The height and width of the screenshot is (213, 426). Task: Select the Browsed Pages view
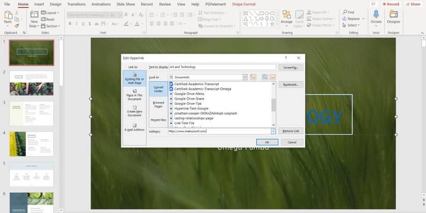point(159,104)
